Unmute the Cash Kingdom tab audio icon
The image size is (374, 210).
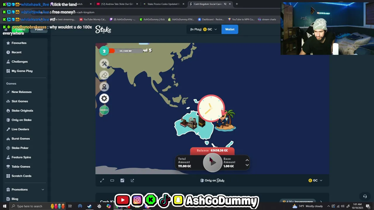point(225,4)
